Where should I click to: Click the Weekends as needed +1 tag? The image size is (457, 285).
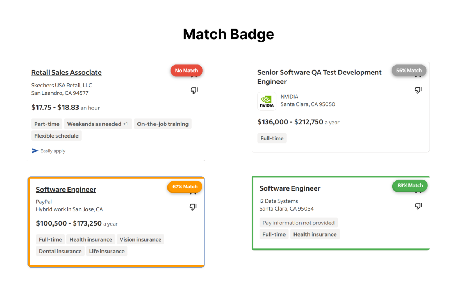98,124
